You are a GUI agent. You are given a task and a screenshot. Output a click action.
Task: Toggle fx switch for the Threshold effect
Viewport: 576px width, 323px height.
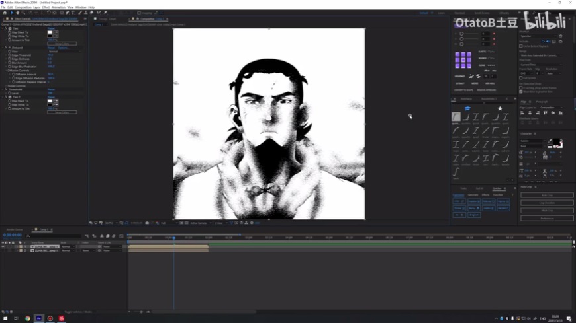[x=6, y=89]
